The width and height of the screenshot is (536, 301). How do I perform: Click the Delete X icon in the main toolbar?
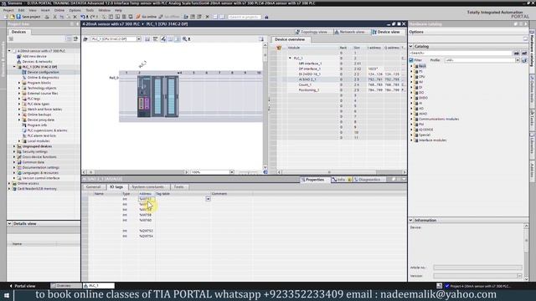(x=75, y=17)
